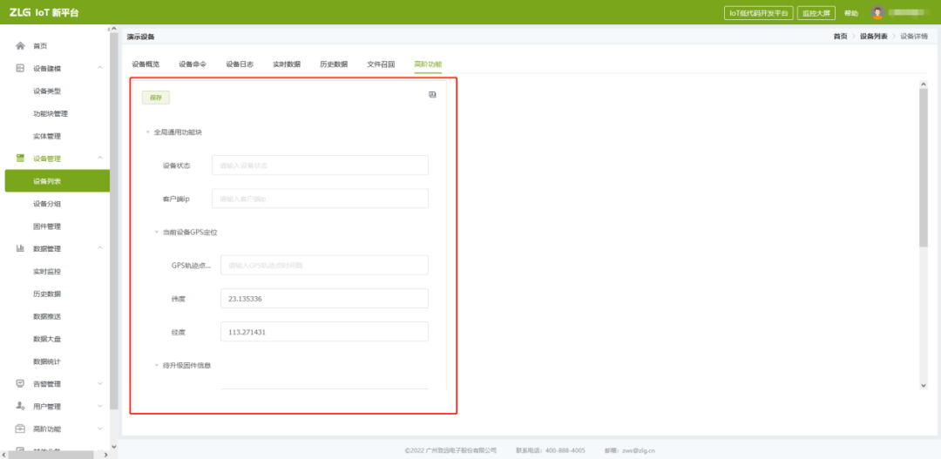
Task: Click the 告警管理 sidebar icon
Action: pyautogui.click(x=20, y=383)
